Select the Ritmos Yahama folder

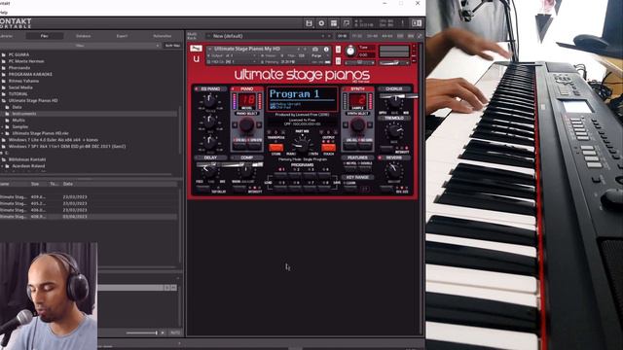(23, 81)
